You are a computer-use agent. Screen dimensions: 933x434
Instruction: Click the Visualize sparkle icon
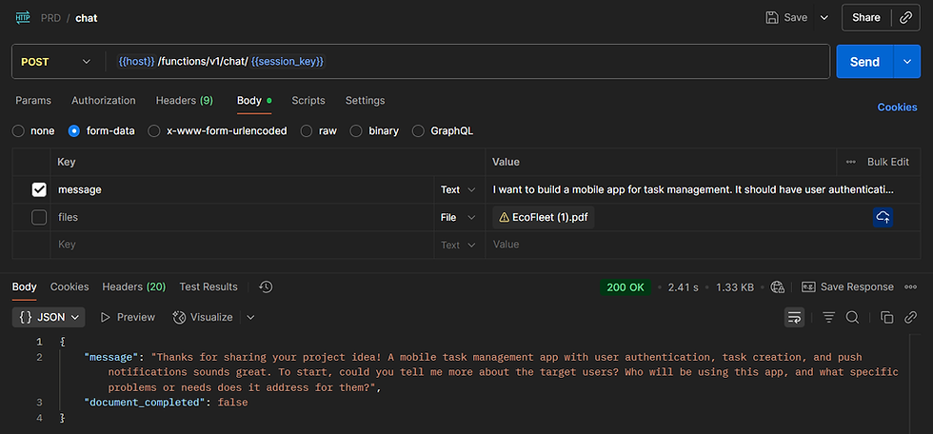click(x=179, y=318)
